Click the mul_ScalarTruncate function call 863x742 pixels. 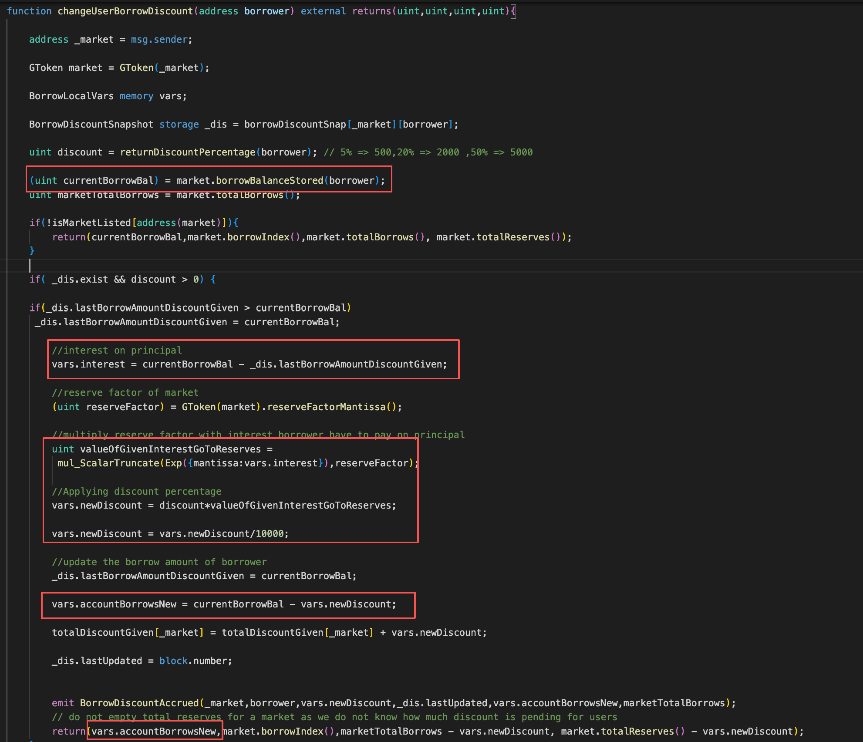[x=108, y=463]
